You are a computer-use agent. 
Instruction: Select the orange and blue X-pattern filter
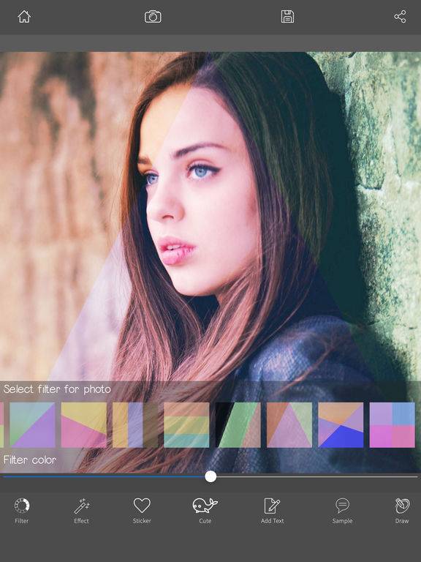341,424
